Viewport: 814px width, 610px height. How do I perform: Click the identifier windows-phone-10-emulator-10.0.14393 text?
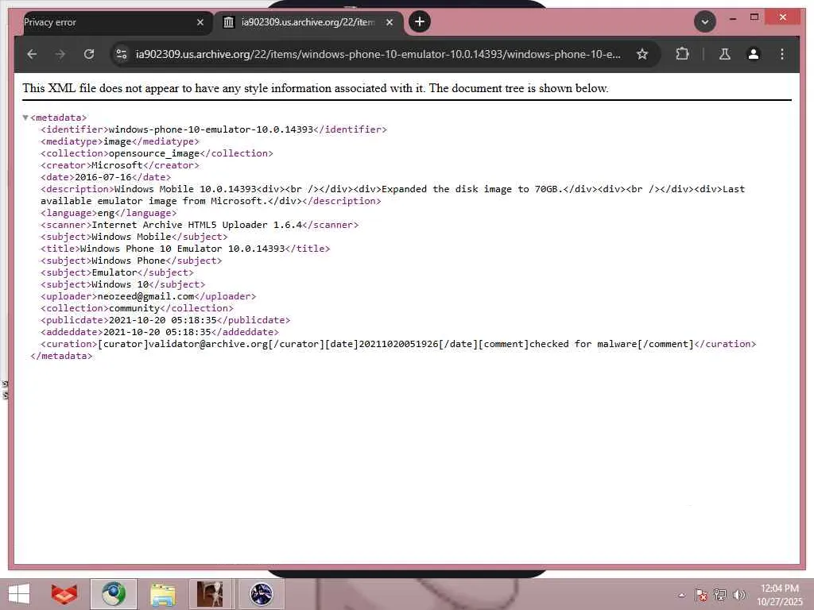click(211, 129)
